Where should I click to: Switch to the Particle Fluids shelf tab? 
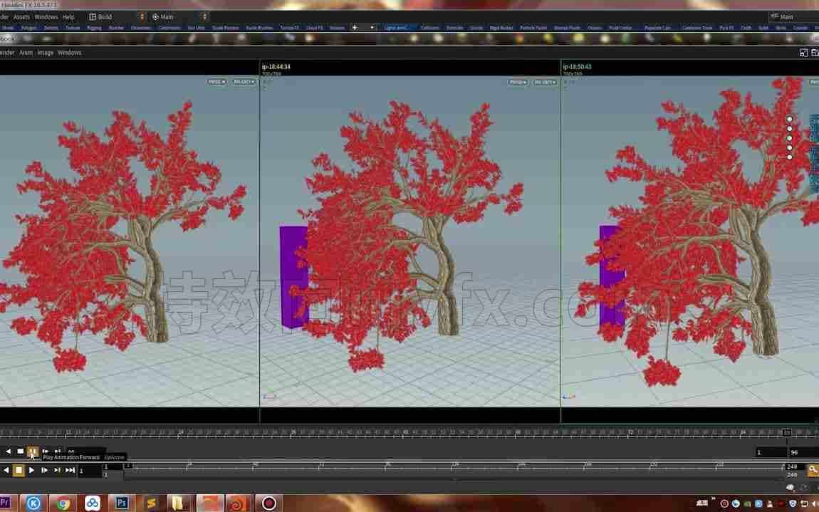(x=533, y=28)
